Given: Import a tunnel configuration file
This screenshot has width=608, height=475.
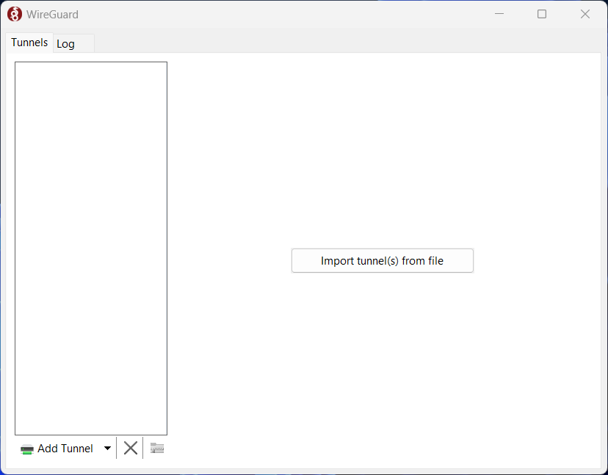Looking at the screenshot, I should click(x=382, y=260).
